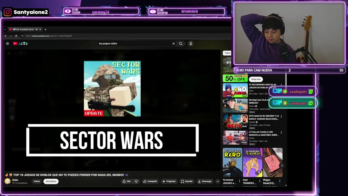This screenshot has width=348, height=196.
Task: Click the first vaalepst chat message
Action: coord(293,92)
